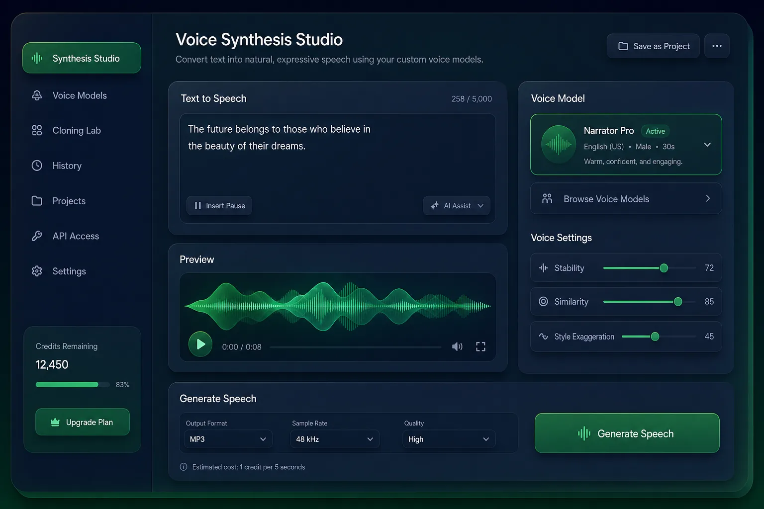Click the Similarity value 85
764x509 pixels.
point(709,302)
